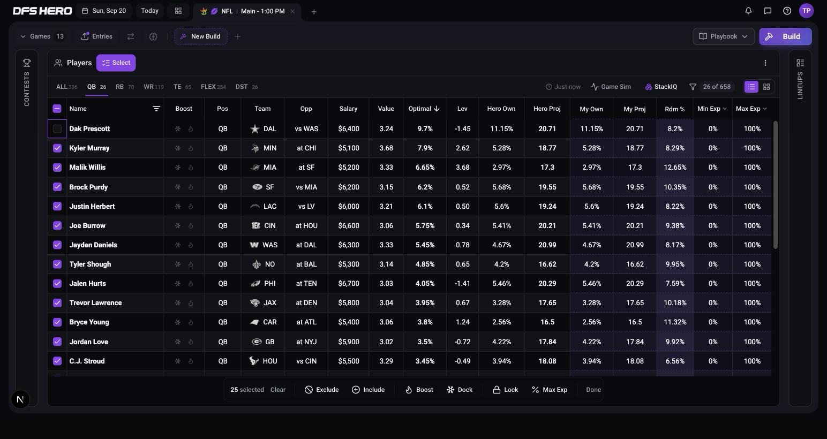
Task: Click Exclude in the selection bar
Action: (x=322, y=390)
